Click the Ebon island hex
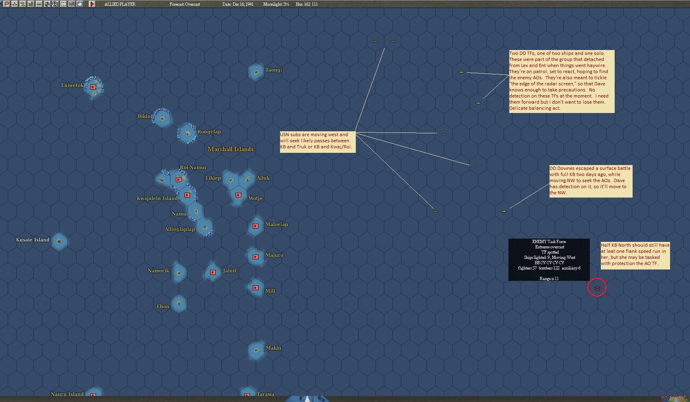 click(179, 303)
